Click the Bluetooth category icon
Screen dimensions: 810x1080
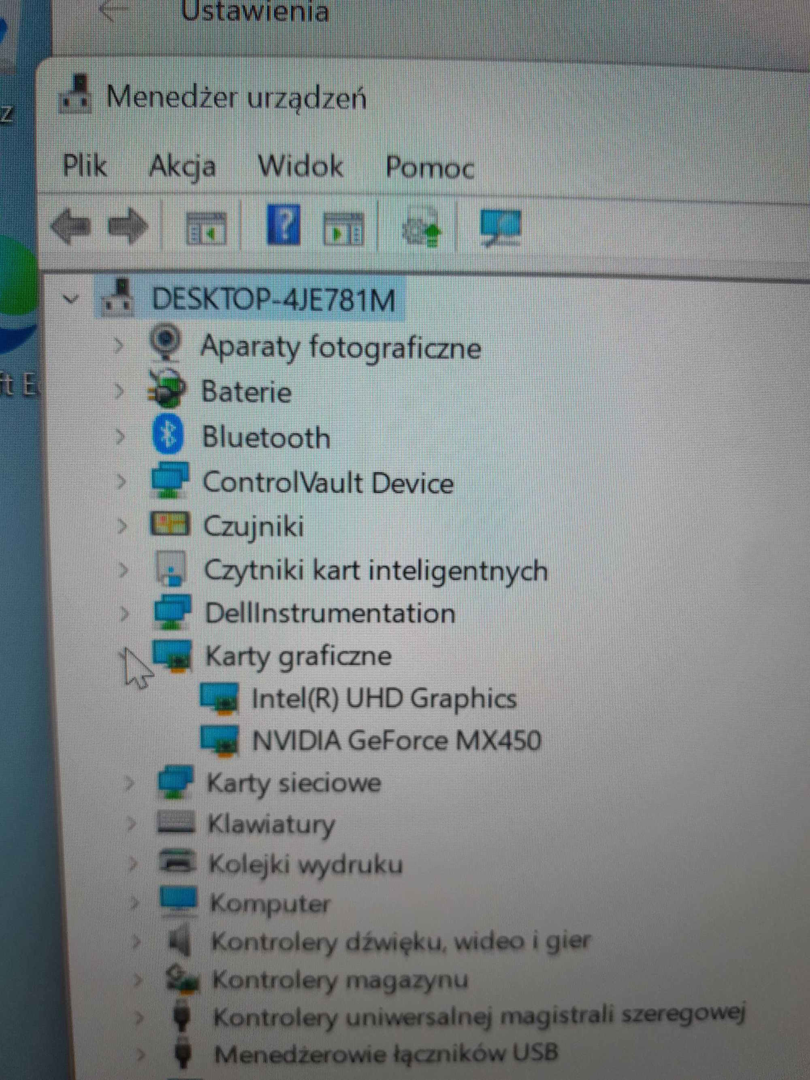point(168,435)
